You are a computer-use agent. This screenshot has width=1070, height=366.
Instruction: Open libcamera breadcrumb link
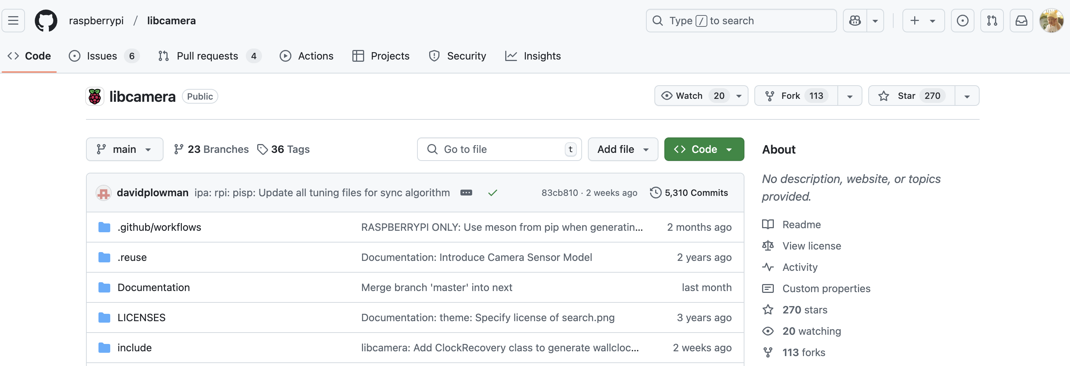click(171, 21)
